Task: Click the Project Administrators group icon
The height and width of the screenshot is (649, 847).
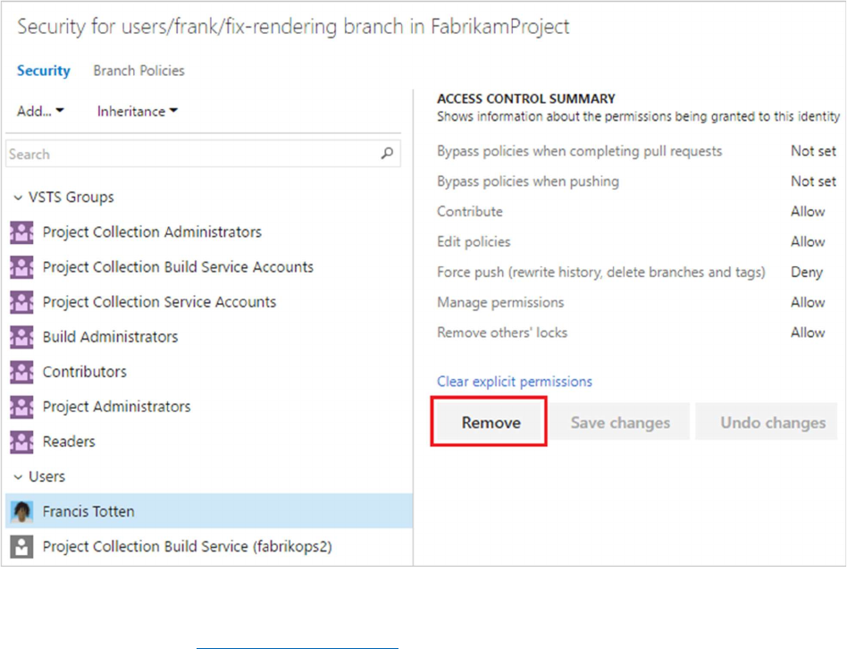Action: point(21,407)
